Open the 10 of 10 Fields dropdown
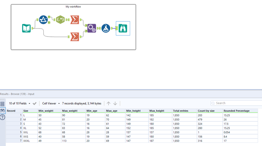Image resolution: width=262 pixels, height=146 pixels. 20,104
